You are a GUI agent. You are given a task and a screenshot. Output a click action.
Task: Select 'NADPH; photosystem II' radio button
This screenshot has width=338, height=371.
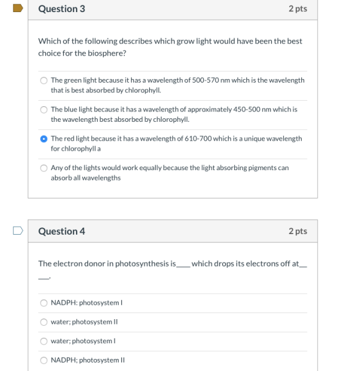coord(44,360)
